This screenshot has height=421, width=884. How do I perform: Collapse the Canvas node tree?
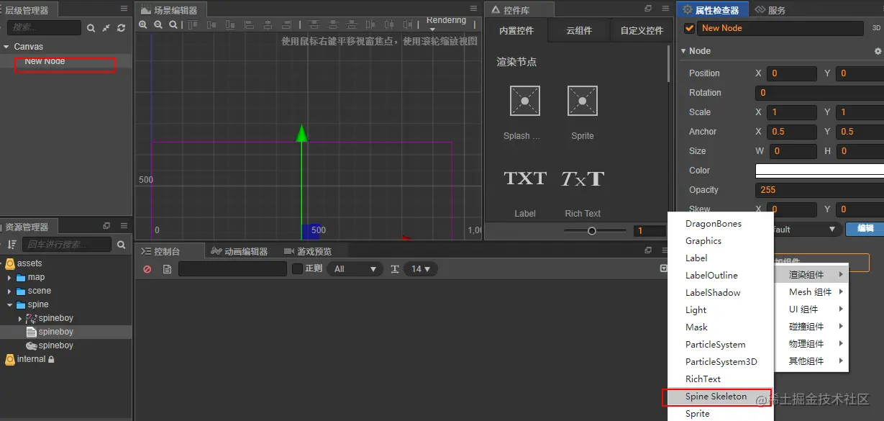[6, 47]
